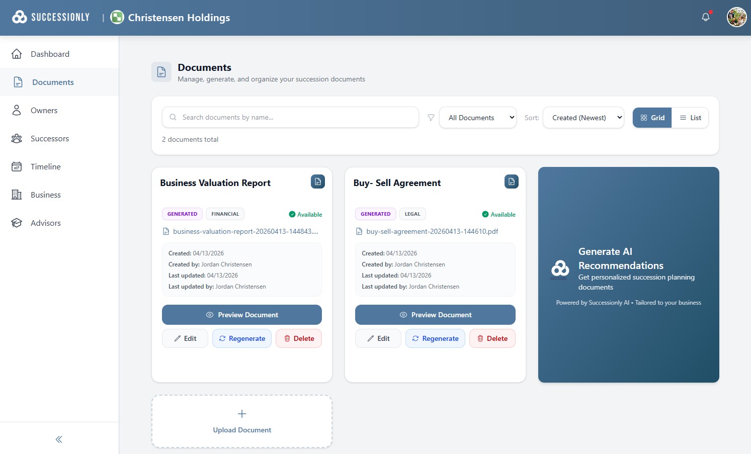Click the Successionly logo in header

click(x=51, y=17)
